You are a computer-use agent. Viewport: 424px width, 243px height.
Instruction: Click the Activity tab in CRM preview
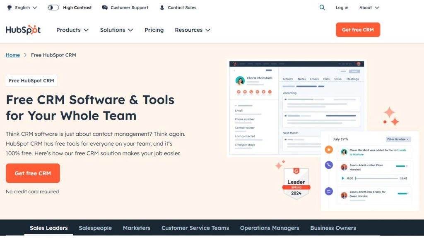288,79
